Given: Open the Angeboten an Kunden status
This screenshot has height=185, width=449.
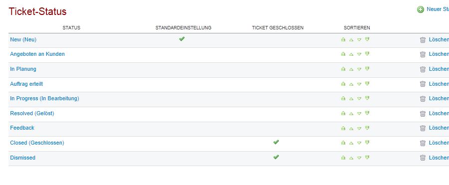Looking at the screenshot, I should click(x=37, y=54).
